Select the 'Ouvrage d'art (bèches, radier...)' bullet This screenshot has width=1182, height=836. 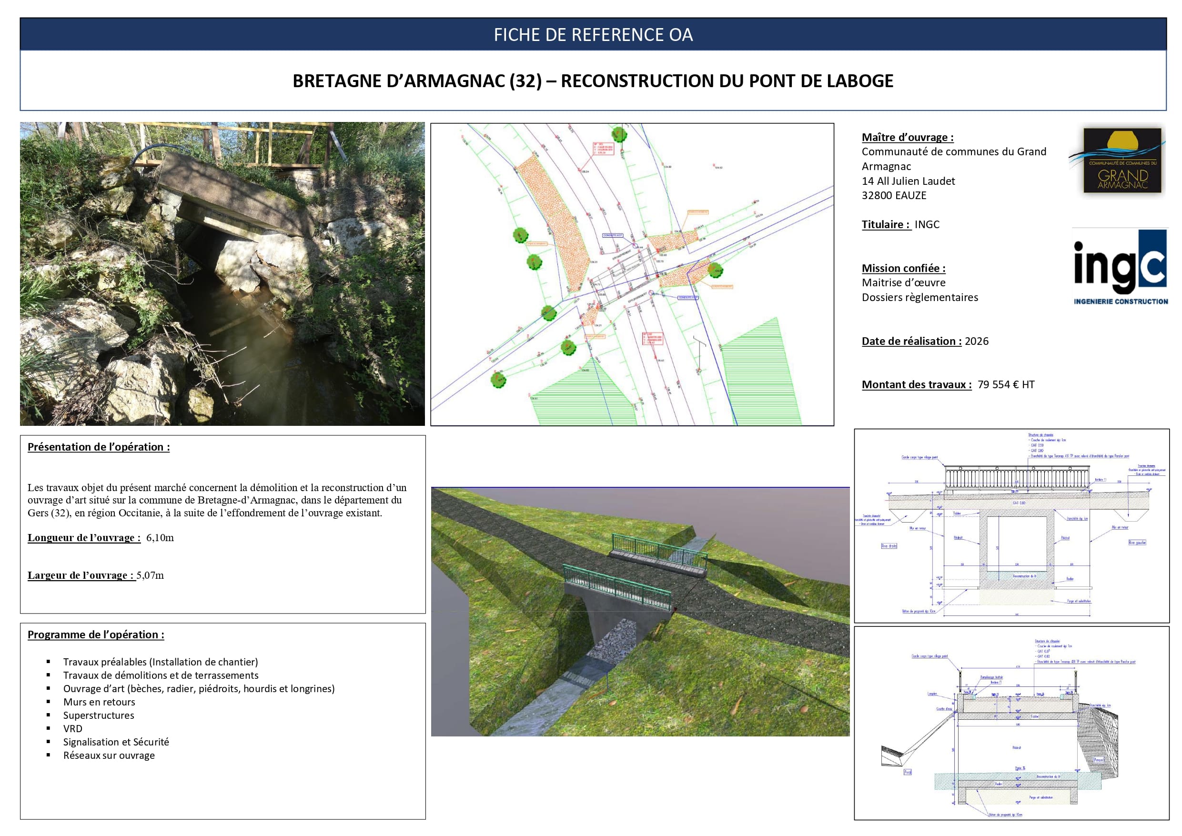click(x=199, y=689)
